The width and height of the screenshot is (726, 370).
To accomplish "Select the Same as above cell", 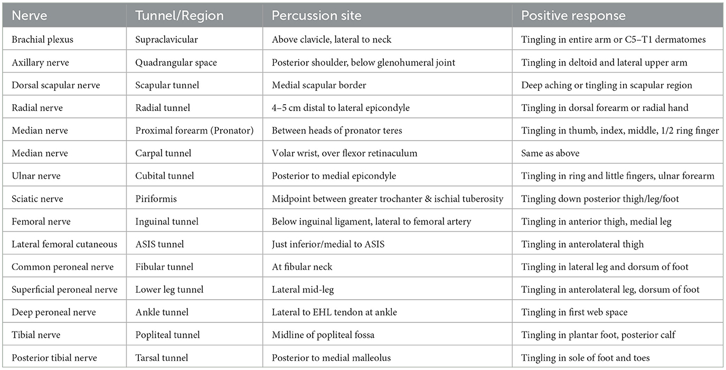I will coord(550,153).
